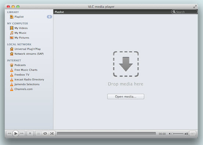Select My Music in sidebar
203x145 pixels.
(x=21, y=33)
